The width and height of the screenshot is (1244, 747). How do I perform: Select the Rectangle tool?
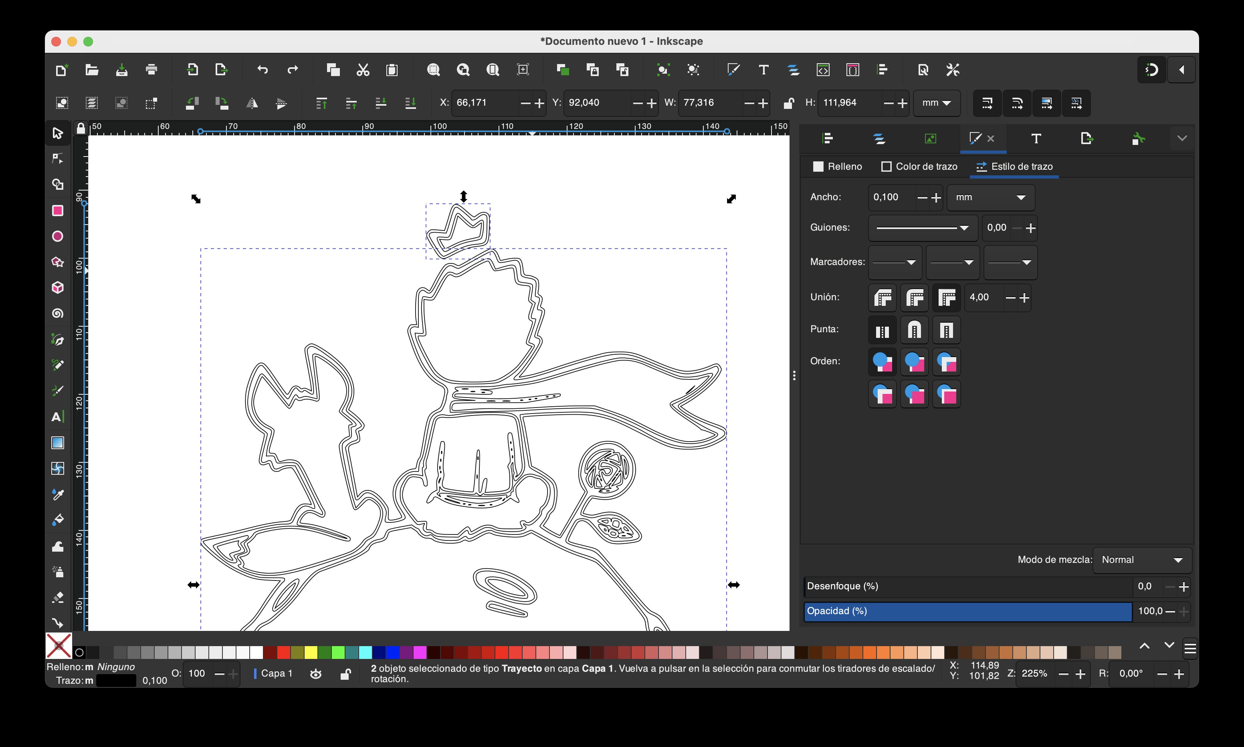click(x=57, y=211)
